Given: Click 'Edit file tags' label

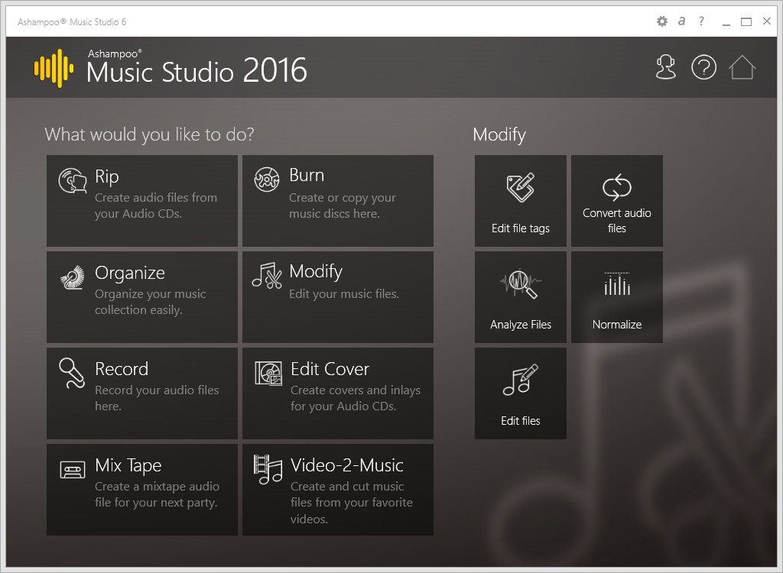Looking at the screenshot, I should pyautogui.click(x=520, y=228).
